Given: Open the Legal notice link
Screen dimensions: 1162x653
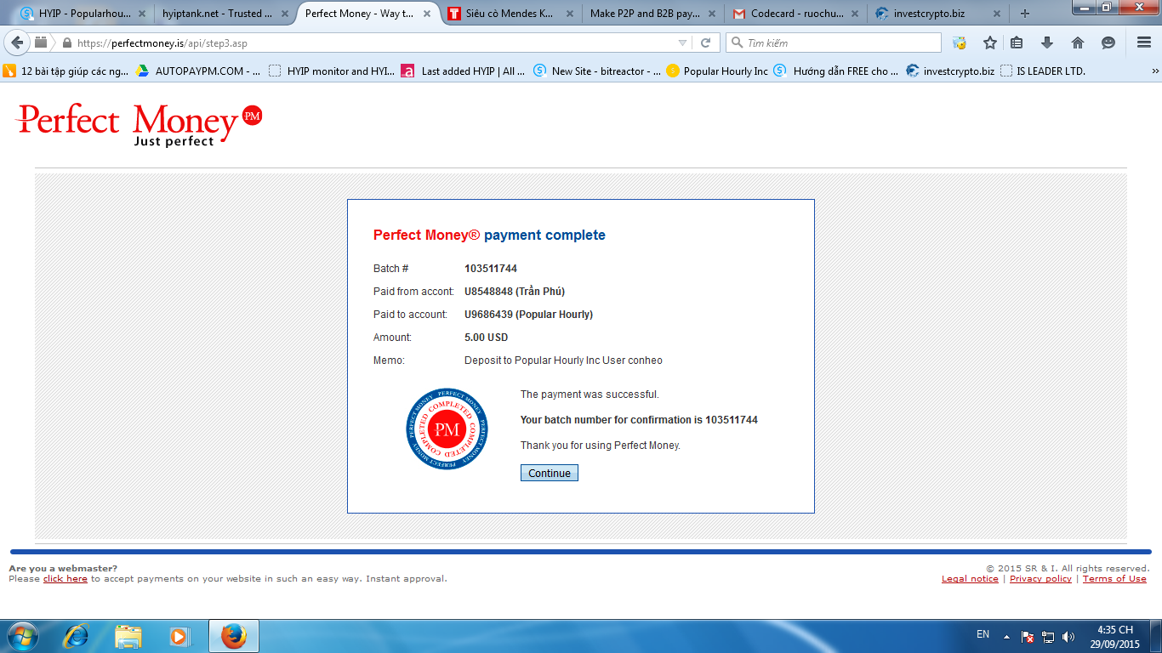Looking at the screenshot, I should 970,579.
